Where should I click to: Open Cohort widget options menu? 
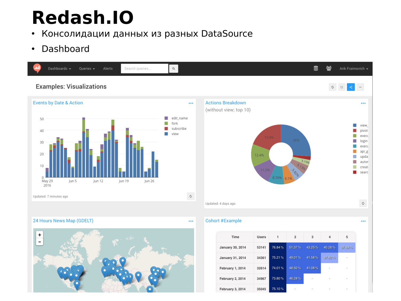(363, 221)
